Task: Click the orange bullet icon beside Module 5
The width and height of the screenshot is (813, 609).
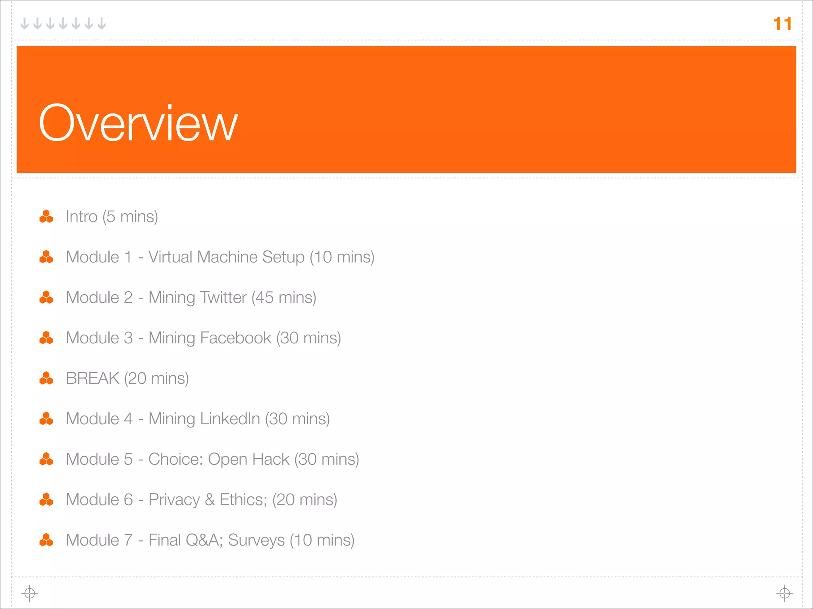Action: point(46,459)
